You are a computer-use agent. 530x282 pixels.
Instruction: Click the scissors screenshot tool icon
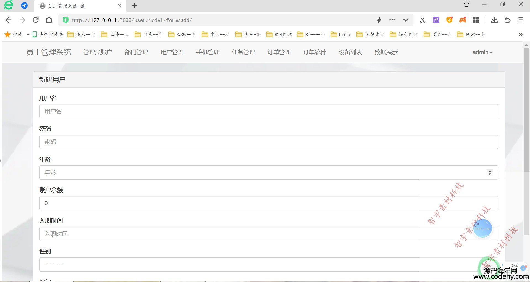[423, 20]
